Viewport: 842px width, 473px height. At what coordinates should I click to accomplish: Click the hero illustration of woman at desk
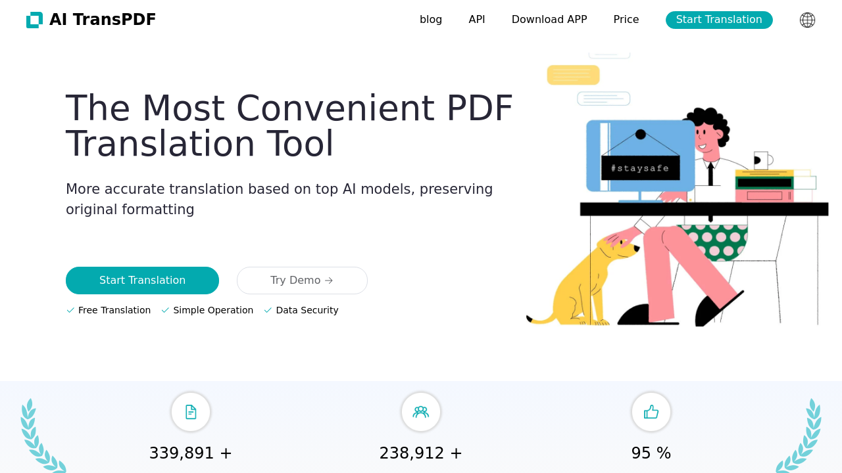[x=678, y=197]
